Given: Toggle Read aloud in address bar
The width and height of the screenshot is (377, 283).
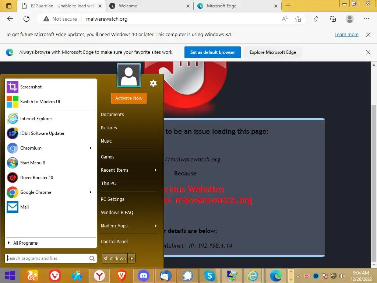Looking at the screenshot, I should (x=285, y=19).
